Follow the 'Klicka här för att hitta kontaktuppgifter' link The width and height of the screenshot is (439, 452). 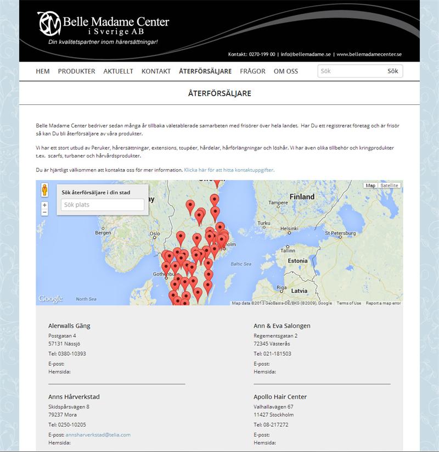[x=229, y=170]
